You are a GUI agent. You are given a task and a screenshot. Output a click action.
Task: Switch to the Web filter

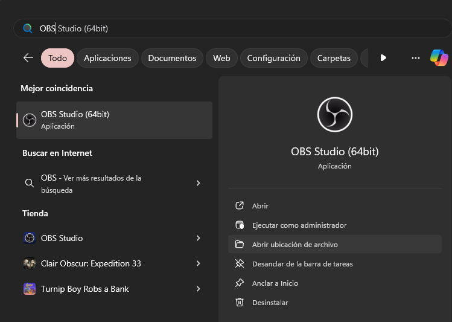click(221, 58)
